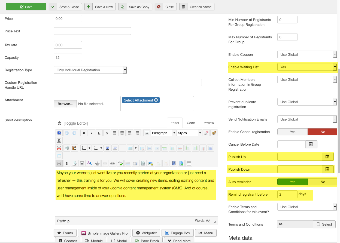The image size is (340, 243).
Task: Click the scissors cut icon
Action: click(x=59, y=148)
